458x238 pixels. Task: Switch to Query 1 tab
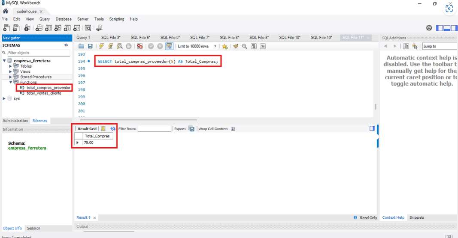[x=83, y=37]
